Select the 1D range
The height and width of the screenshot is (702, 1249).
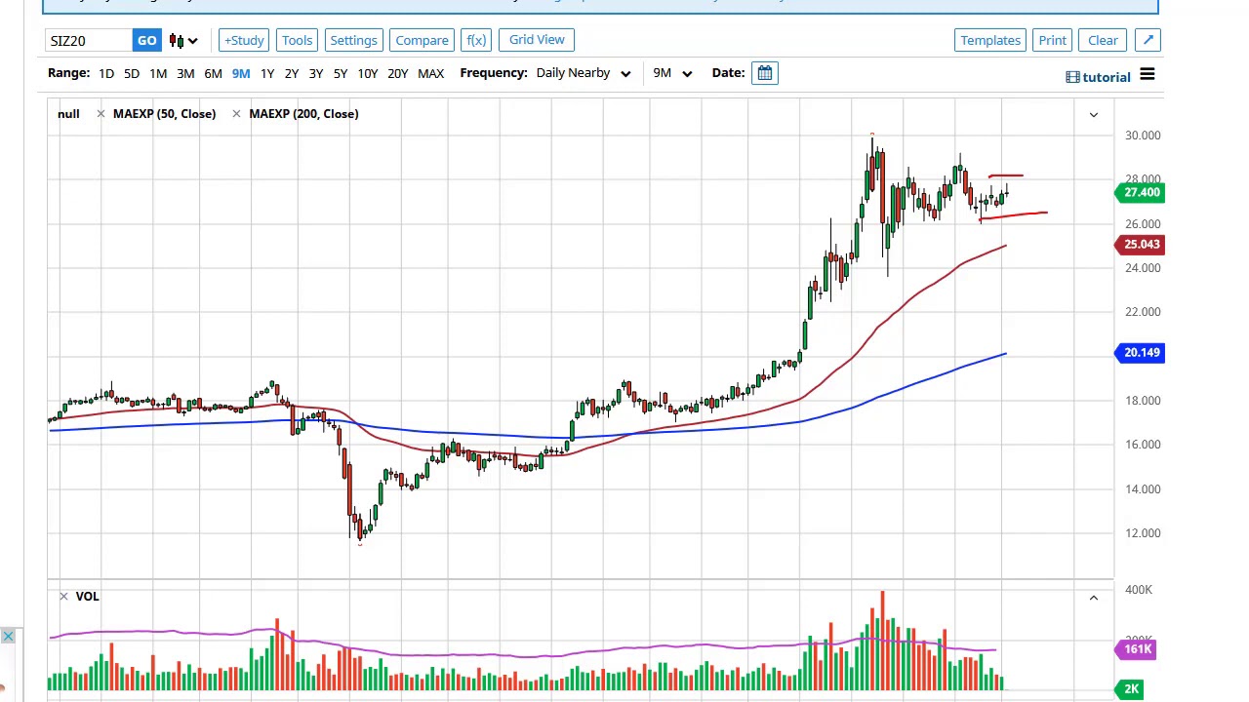(x=105, y=74)
